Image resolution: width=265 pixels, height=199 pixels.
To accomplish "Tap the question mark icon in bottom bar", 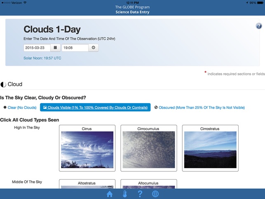I will click(x=140, y=194).
